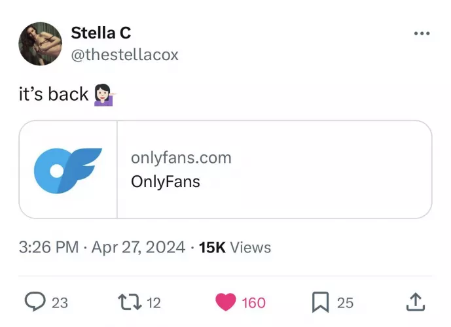451x327 pixels.
Task: Click the 3:26 PM timestamp
Action: [49, 247]
